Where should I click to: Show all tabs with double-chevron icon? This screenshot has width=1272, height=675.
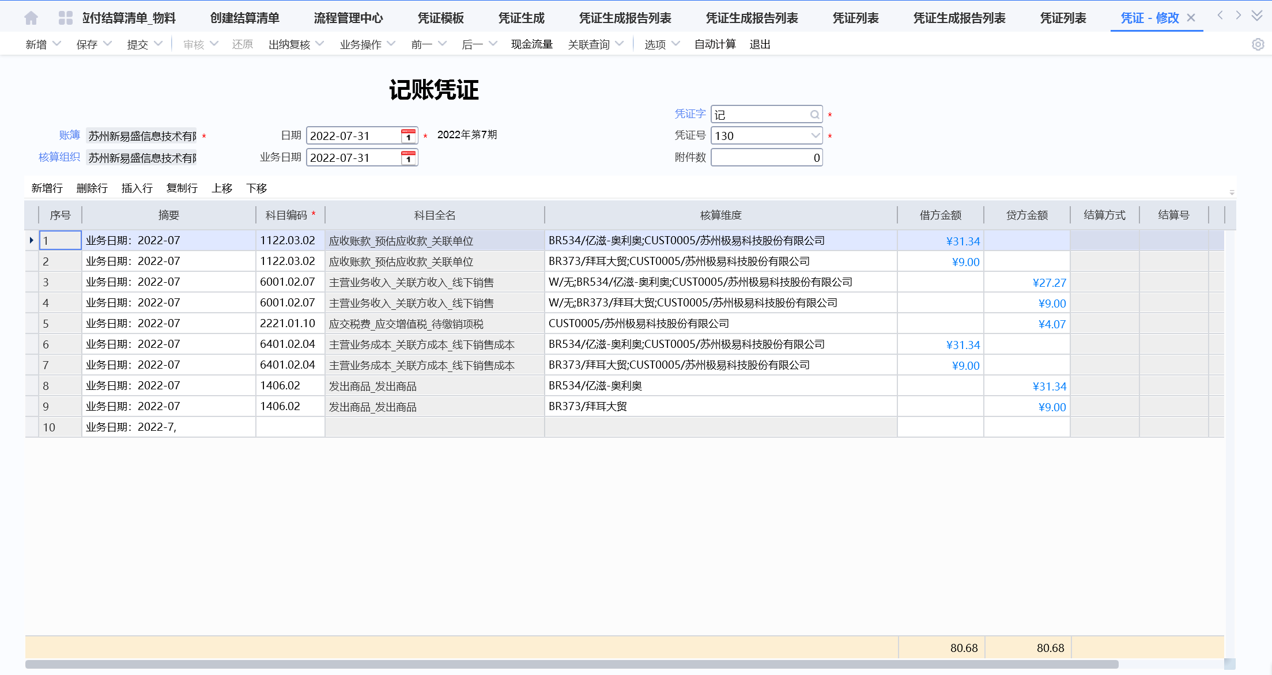click(1257, 16)
